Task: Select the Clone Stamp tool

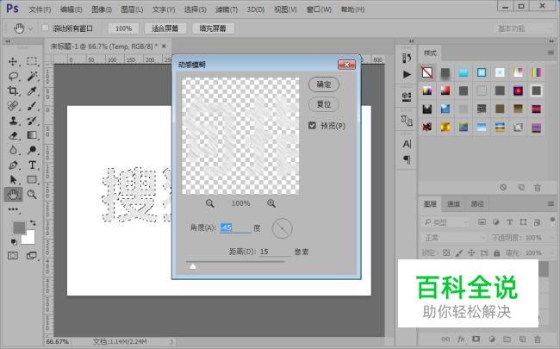Action: (13, 121)
